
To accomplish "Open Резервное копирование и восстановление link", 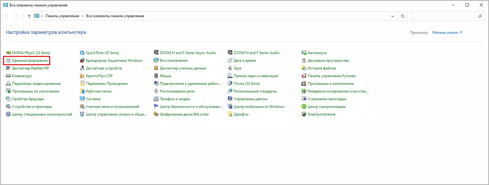I will click(338, 91).
